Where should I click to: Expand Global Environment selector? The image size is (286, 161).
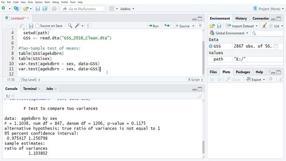(229, 33)
